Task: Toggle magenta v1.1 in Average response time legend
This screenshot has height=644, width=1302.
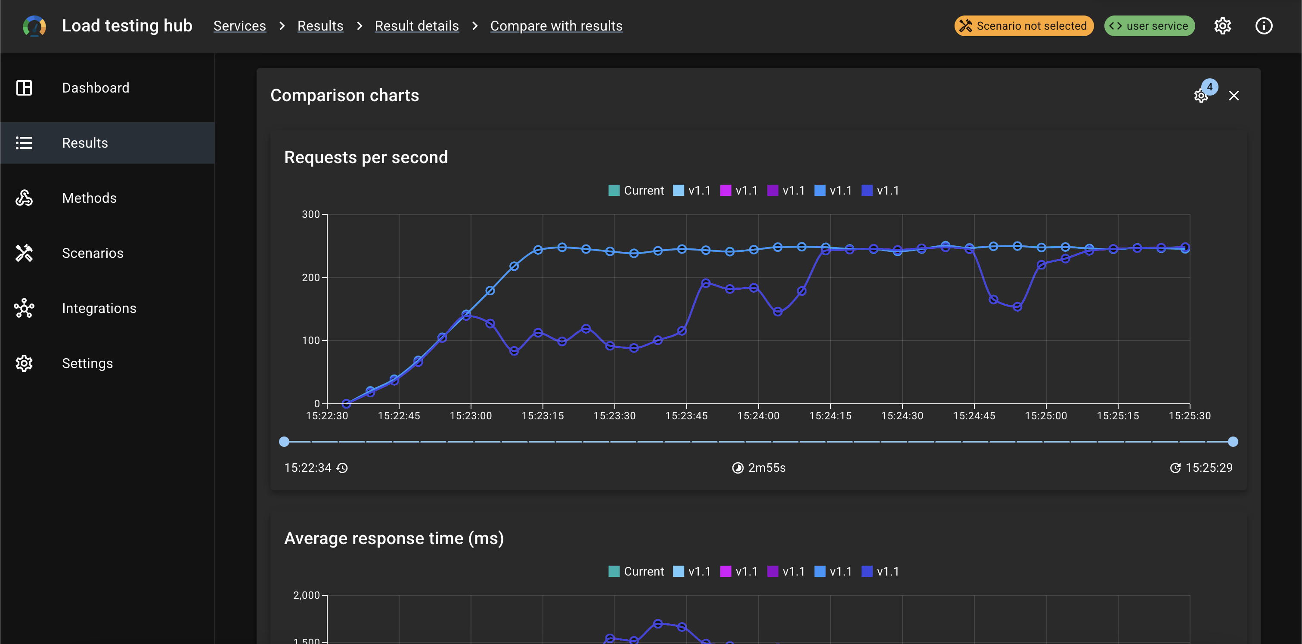Action: [739, 572]
